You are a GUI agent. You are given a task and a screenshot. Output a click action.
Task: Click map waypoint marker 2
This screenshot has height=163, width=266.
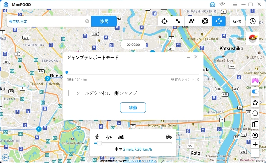pyautogui.click(x=48, y=79)
